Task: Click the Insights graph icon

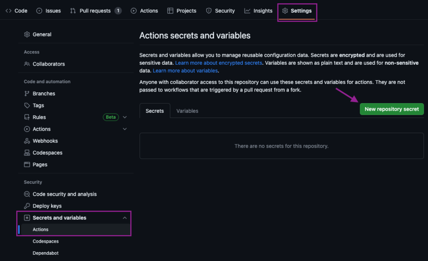Action: tap(247, 10)
